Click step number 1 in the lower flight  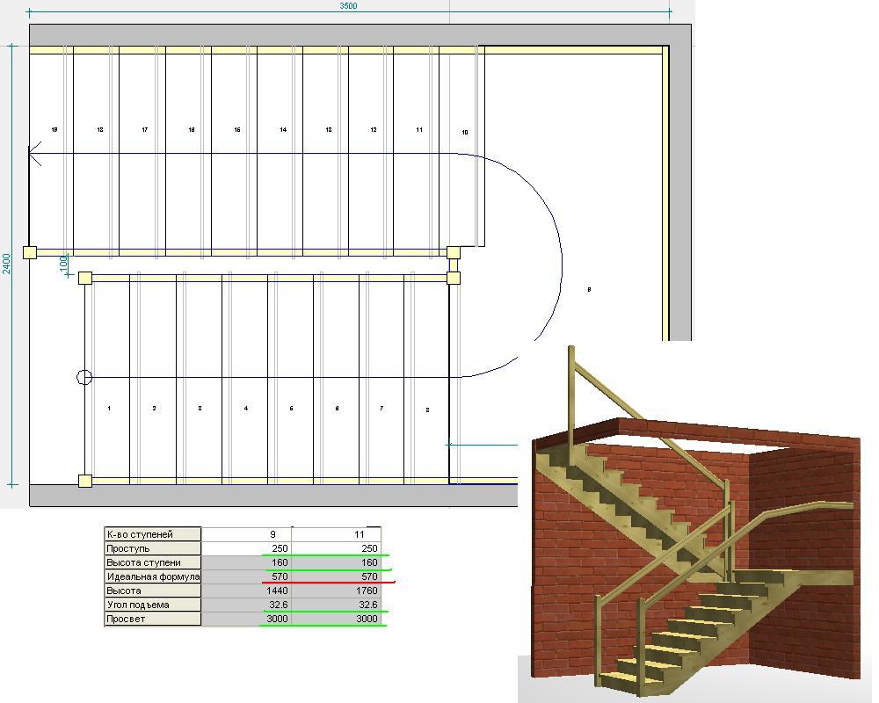[109, 408]
